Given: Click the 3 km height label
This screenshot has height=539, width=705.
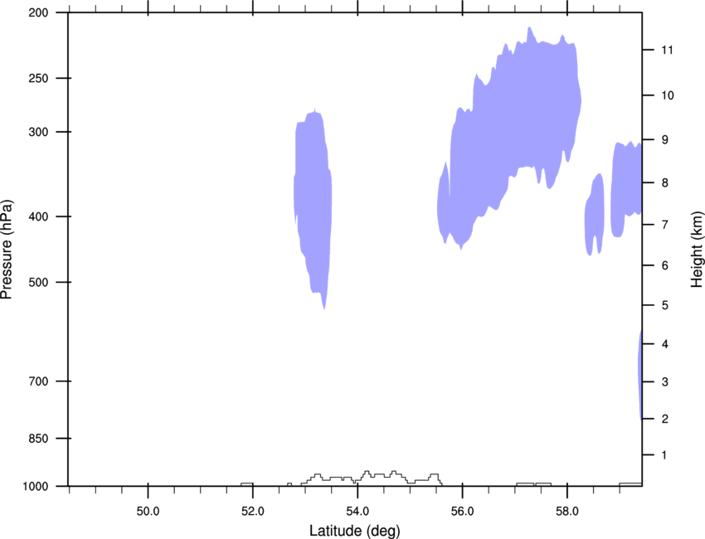Looking at the screenshot, I should (x=665, y=382).
